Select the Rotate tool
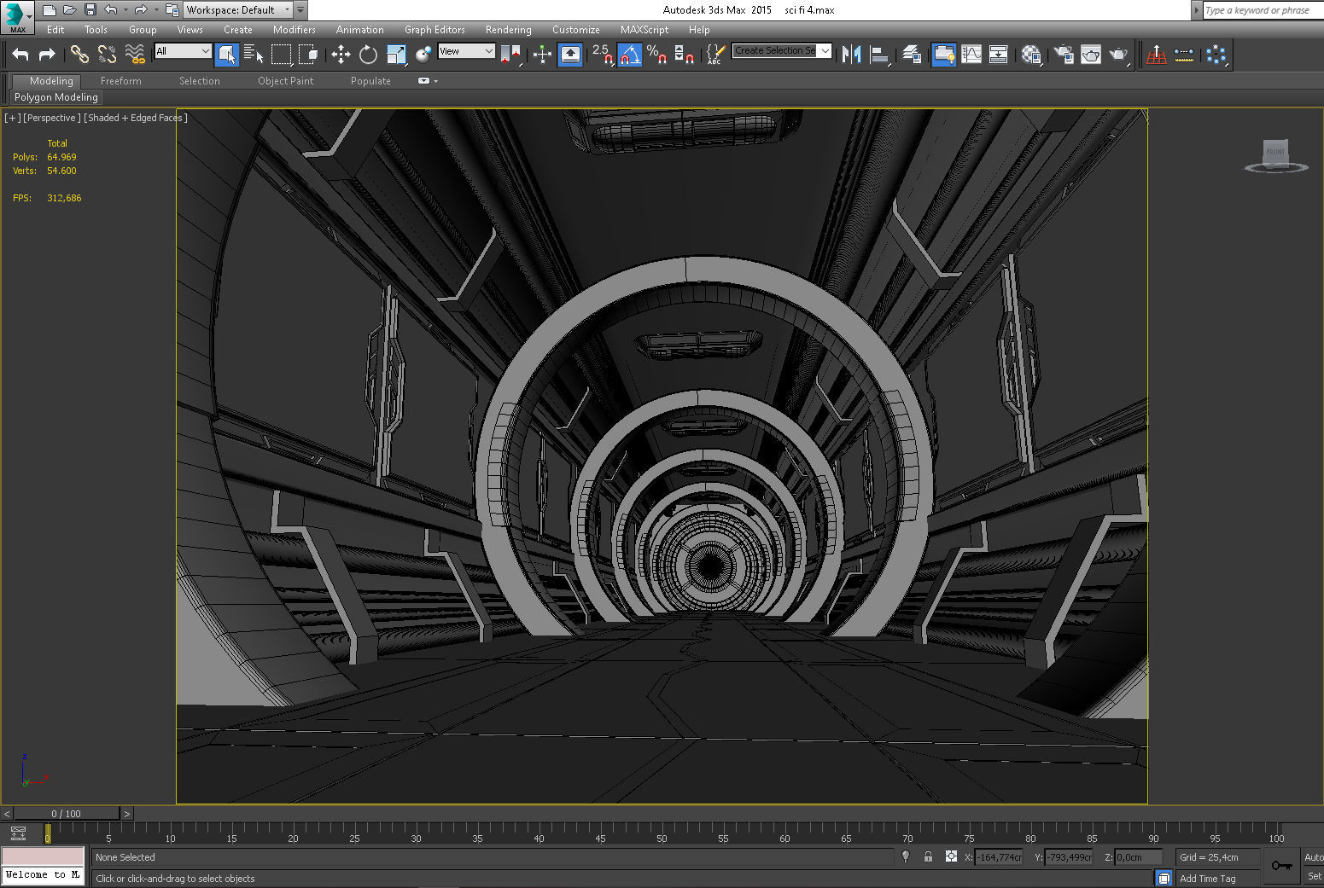The width and height of the screenshot is (1324, 888). tap(368, 55)
